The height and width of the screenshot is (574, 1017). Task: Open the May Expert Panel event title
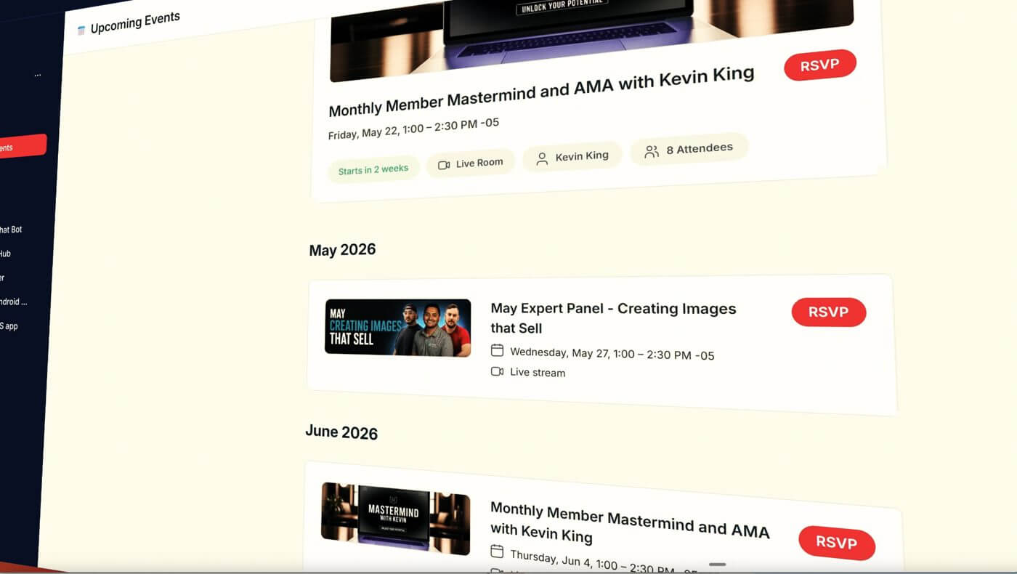[613, 318]
